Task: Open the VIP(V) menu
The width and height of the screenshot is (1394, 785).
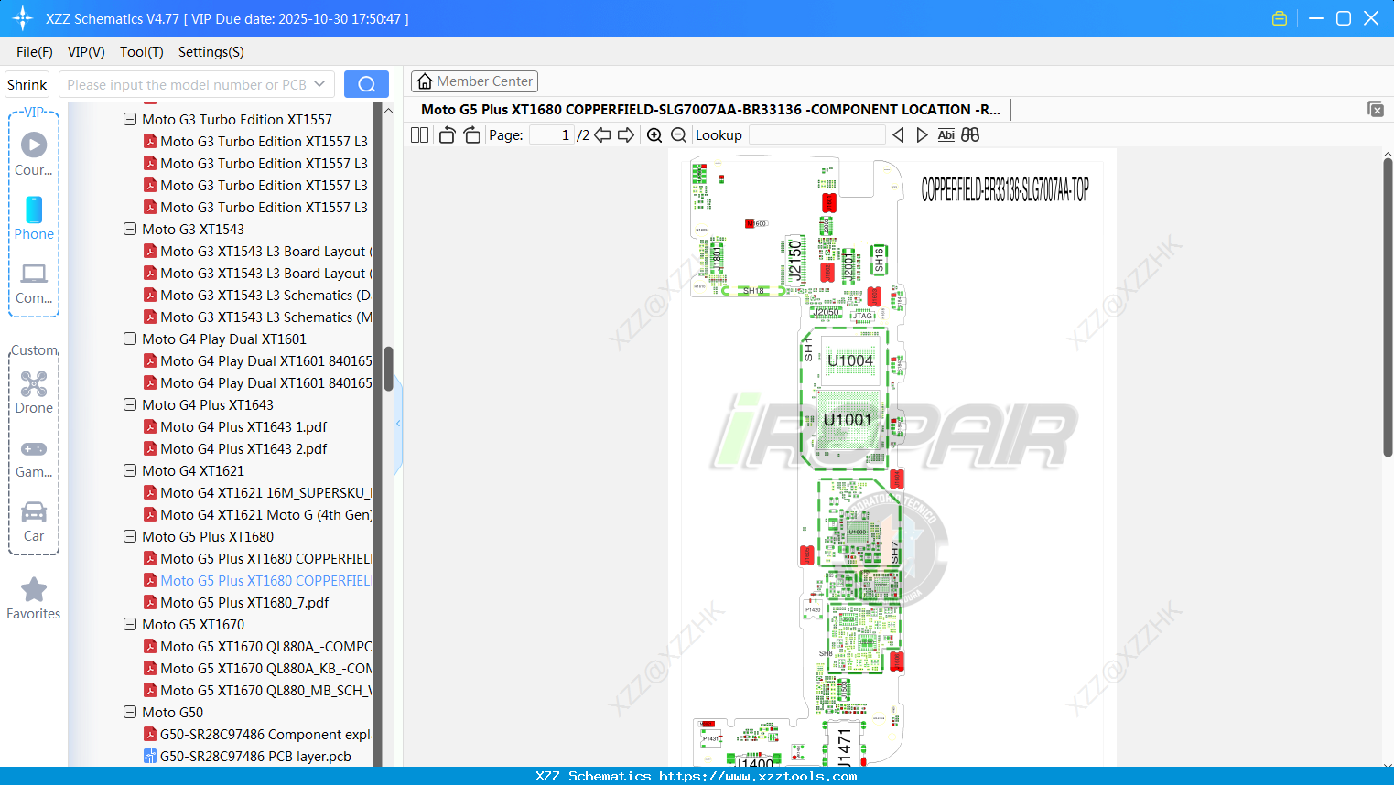Action: tap(86, 52)
